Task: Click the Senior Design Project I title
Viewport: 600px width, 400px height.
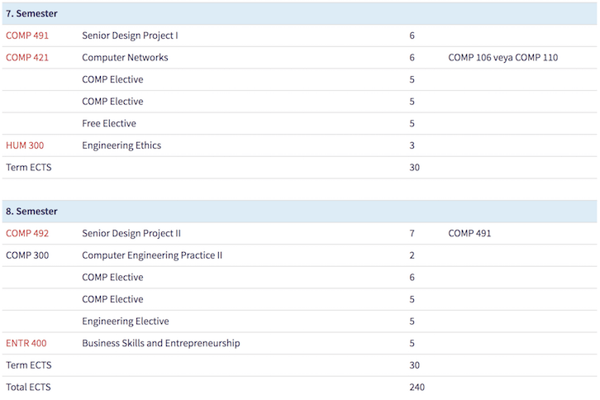Action: (130, 36)
